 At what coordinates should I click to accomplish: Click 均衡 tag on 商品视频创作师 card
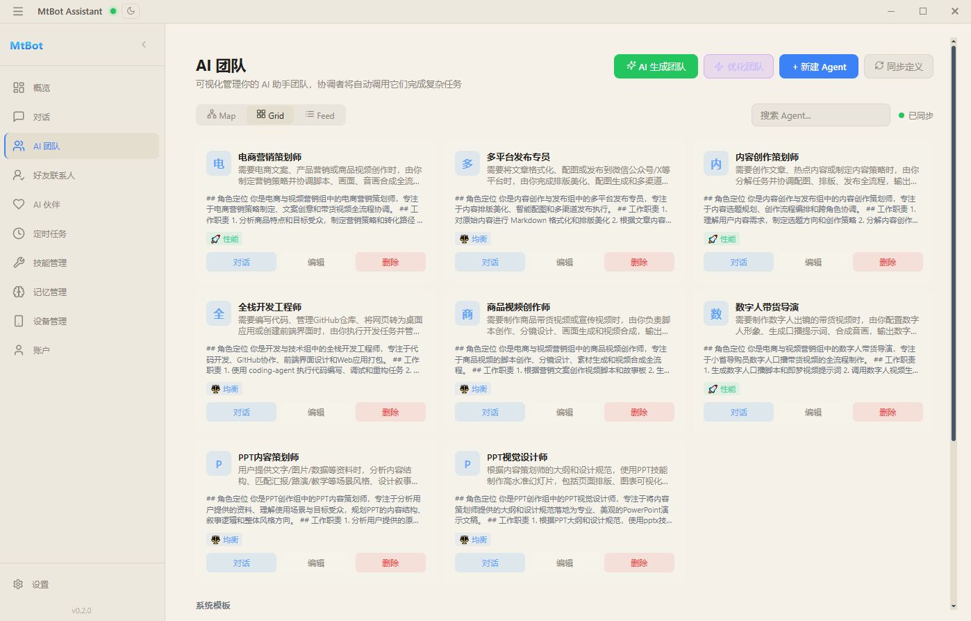click(x=474, y=389)
